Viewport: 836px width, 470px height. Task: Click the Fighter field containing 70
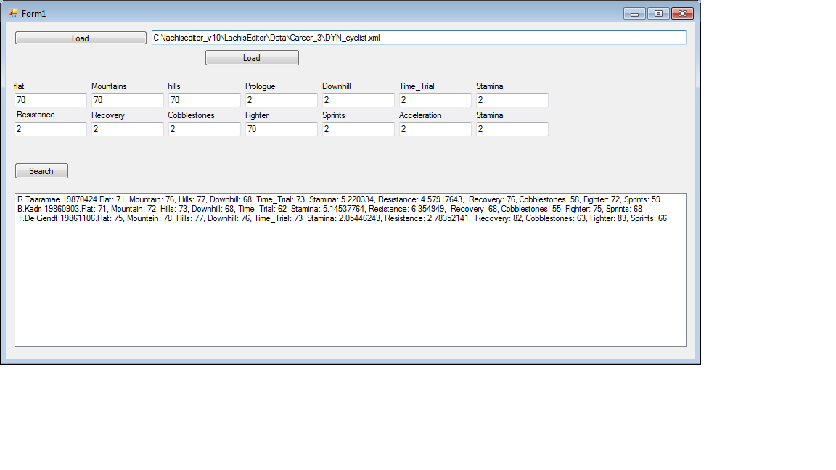281,129
